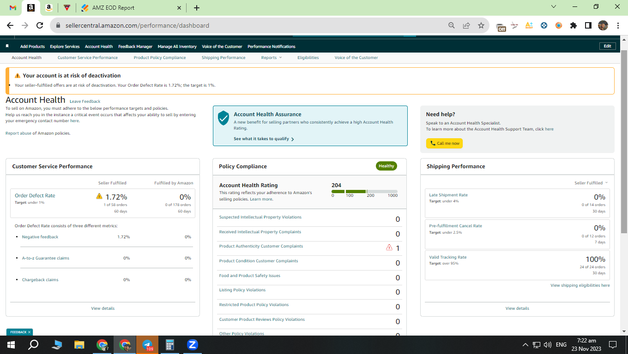
Task: Show the tab search dropdown
Action: click(x=554, y=7)
